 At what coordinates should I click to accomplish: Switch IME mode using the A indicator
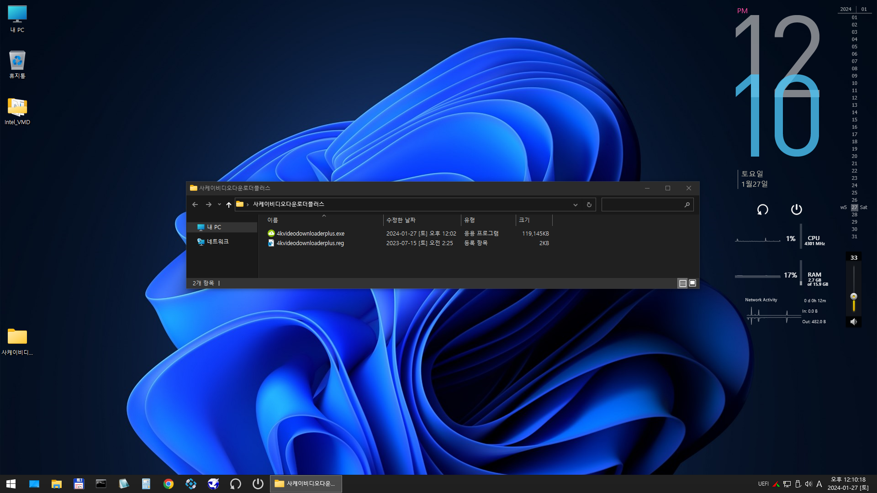click(x=819, y=484)
